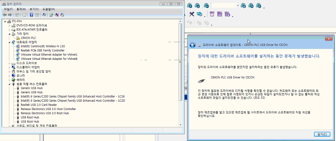The image size is (336, 141).
Task: Click the blue help question mark icon
Action: coord(32,15)
